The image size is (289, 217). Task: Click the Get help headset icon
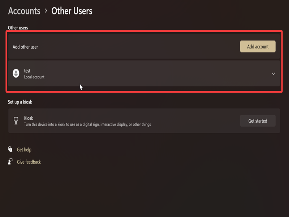pos(10,149)
